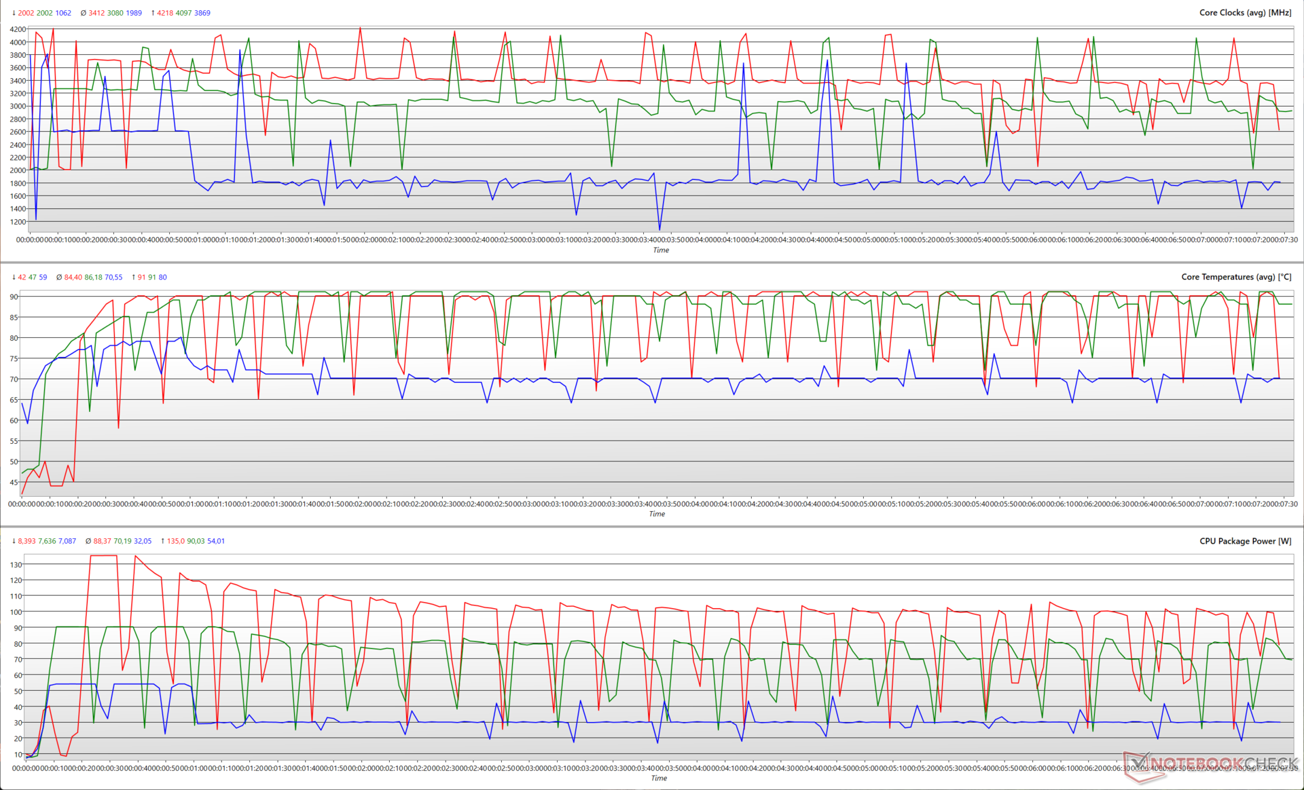Click the 'Core Temperatures (avg) [°C]' graph title
The width and height of the screenshot is (1304, 790).
click(1236, 277)
